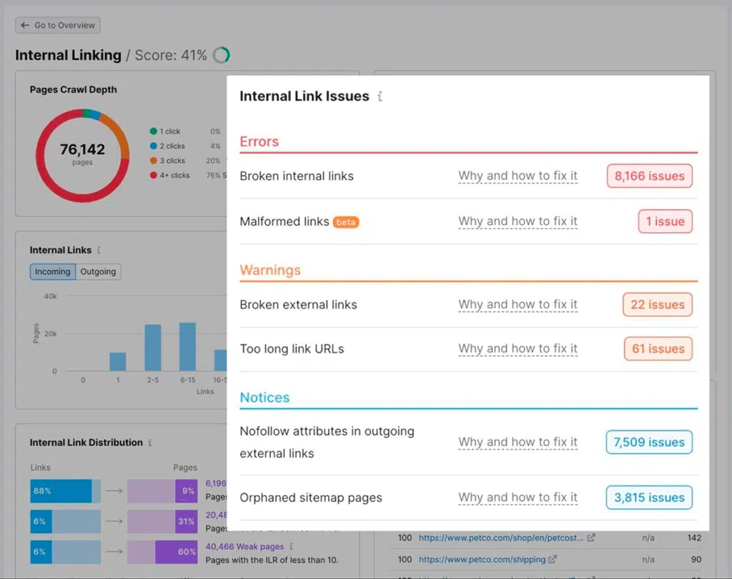Open Why and how to fix Broken external links

pyautogui.click(x=517, y=304)
